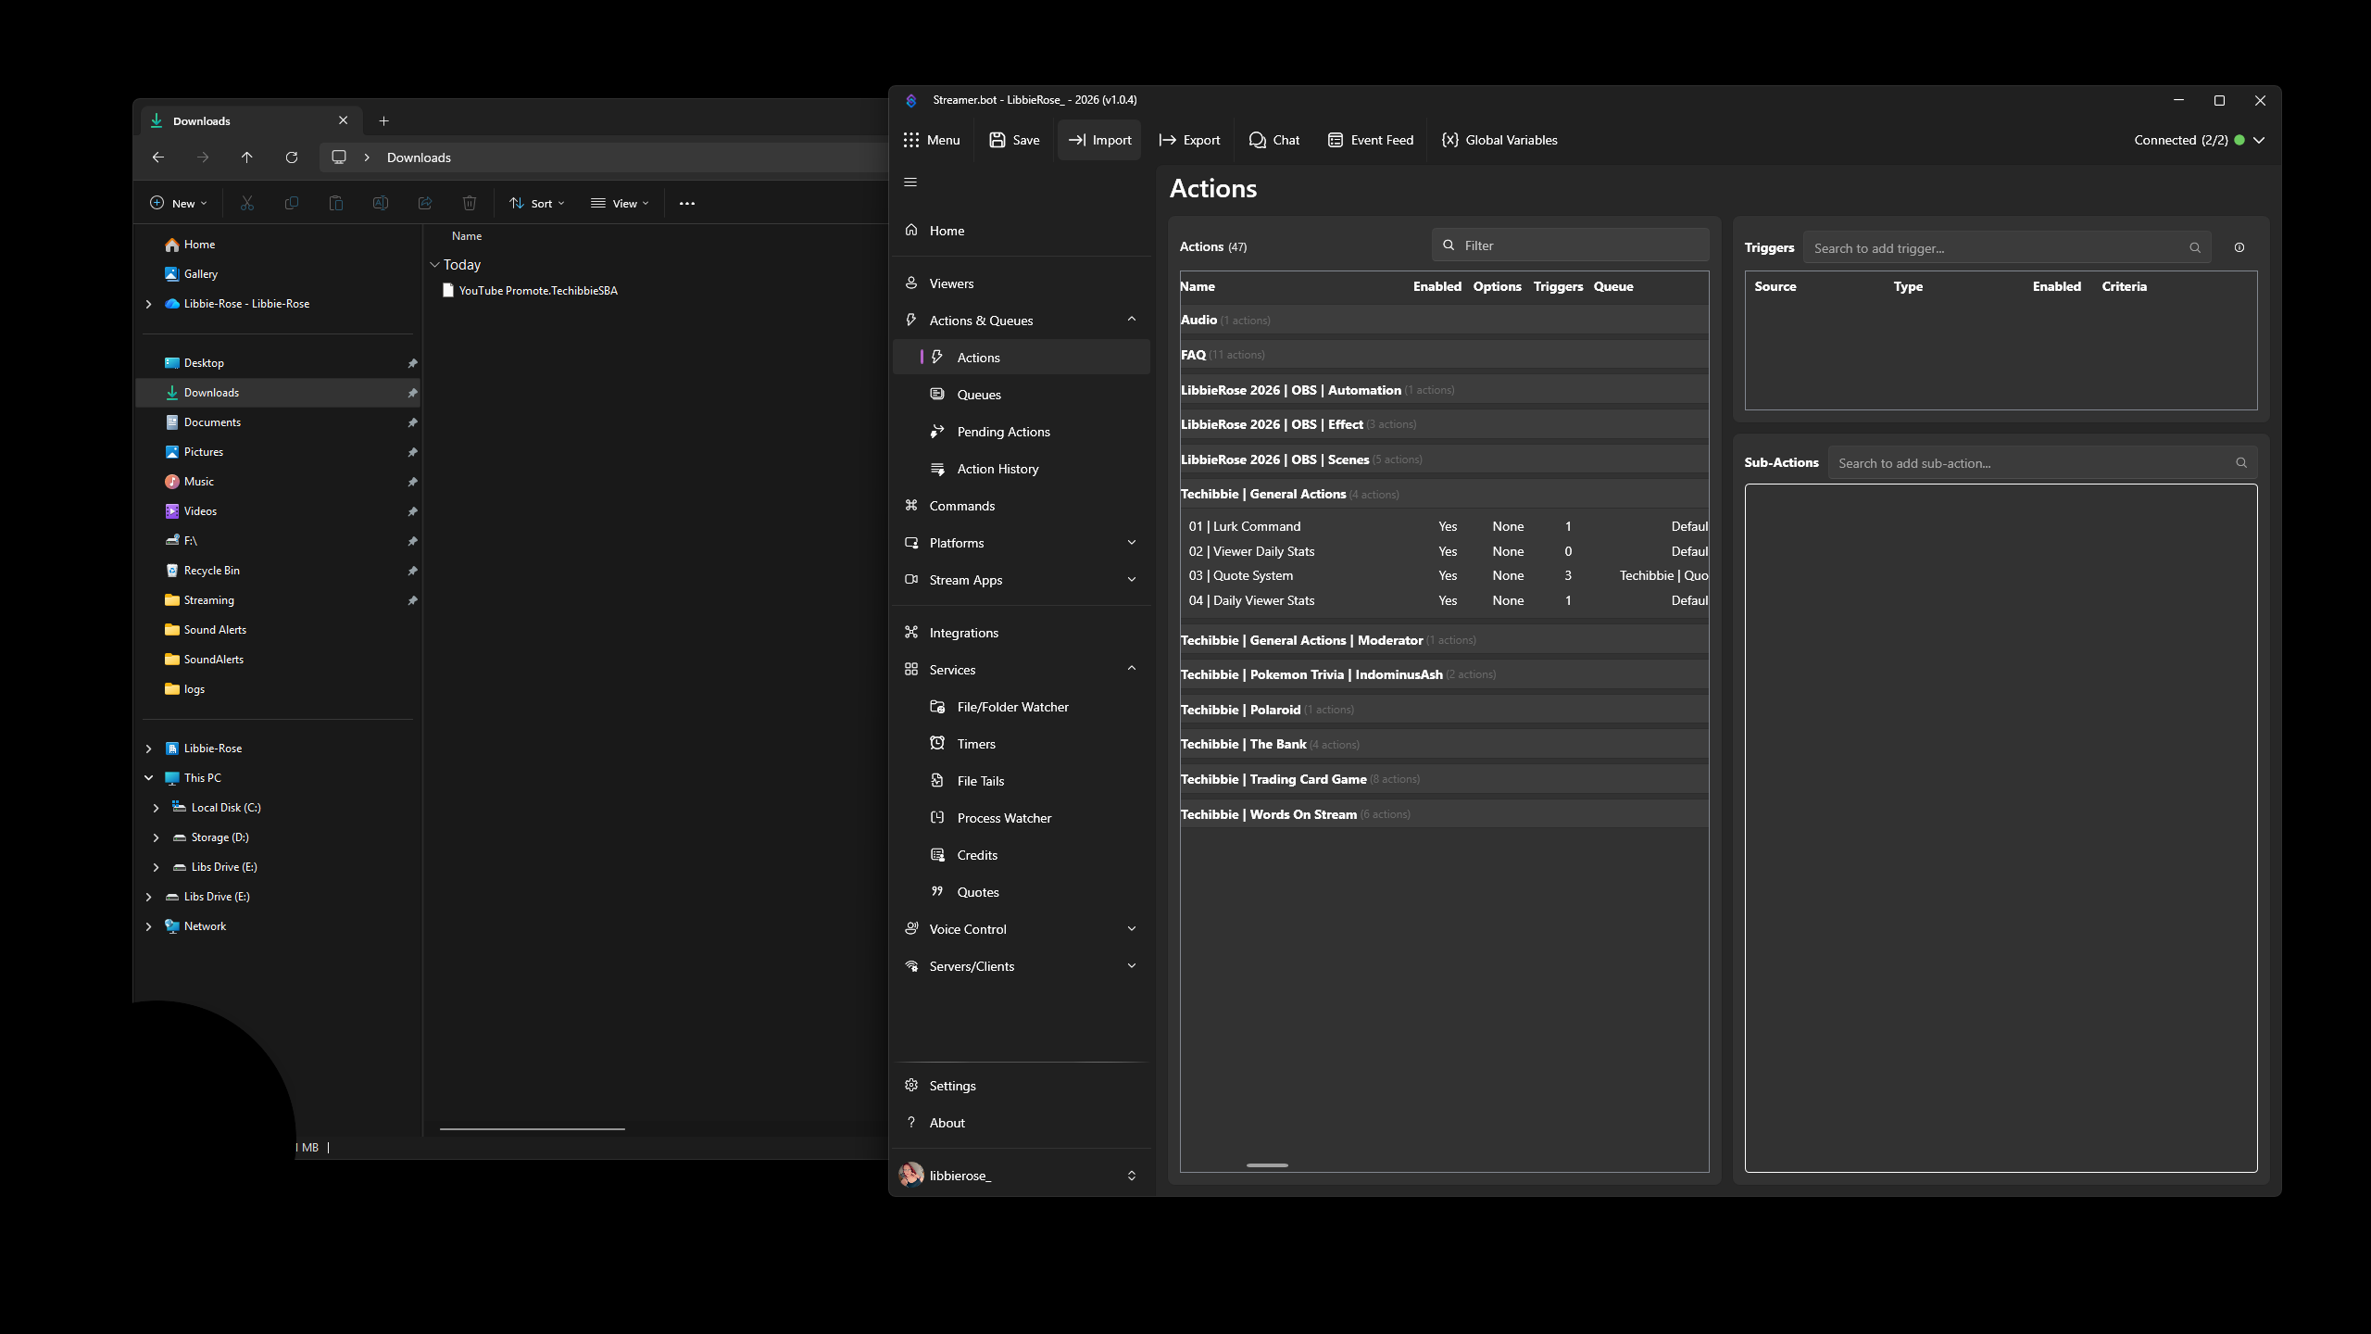Open Global Variables
2371x1334 pixels.
click(1499, 140)
